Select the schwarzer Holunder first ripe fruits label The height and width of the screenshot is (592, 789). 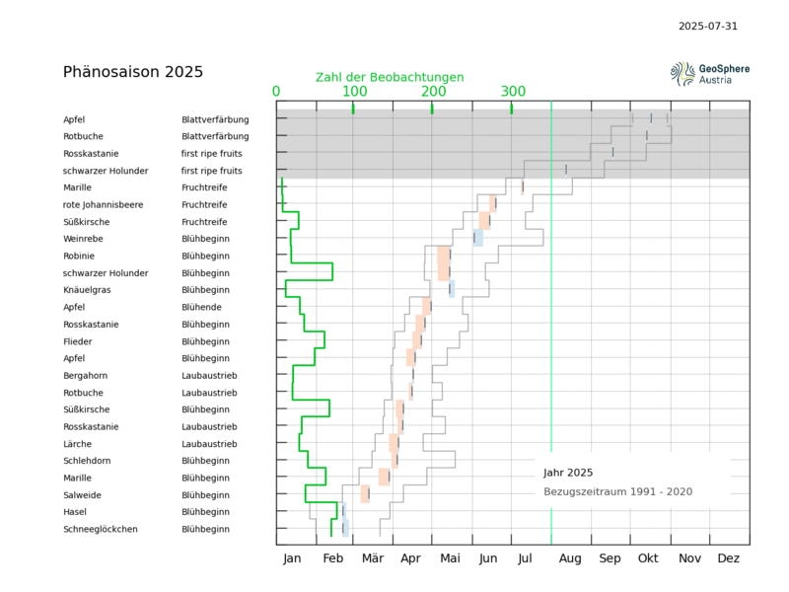(x=153, y=171)
